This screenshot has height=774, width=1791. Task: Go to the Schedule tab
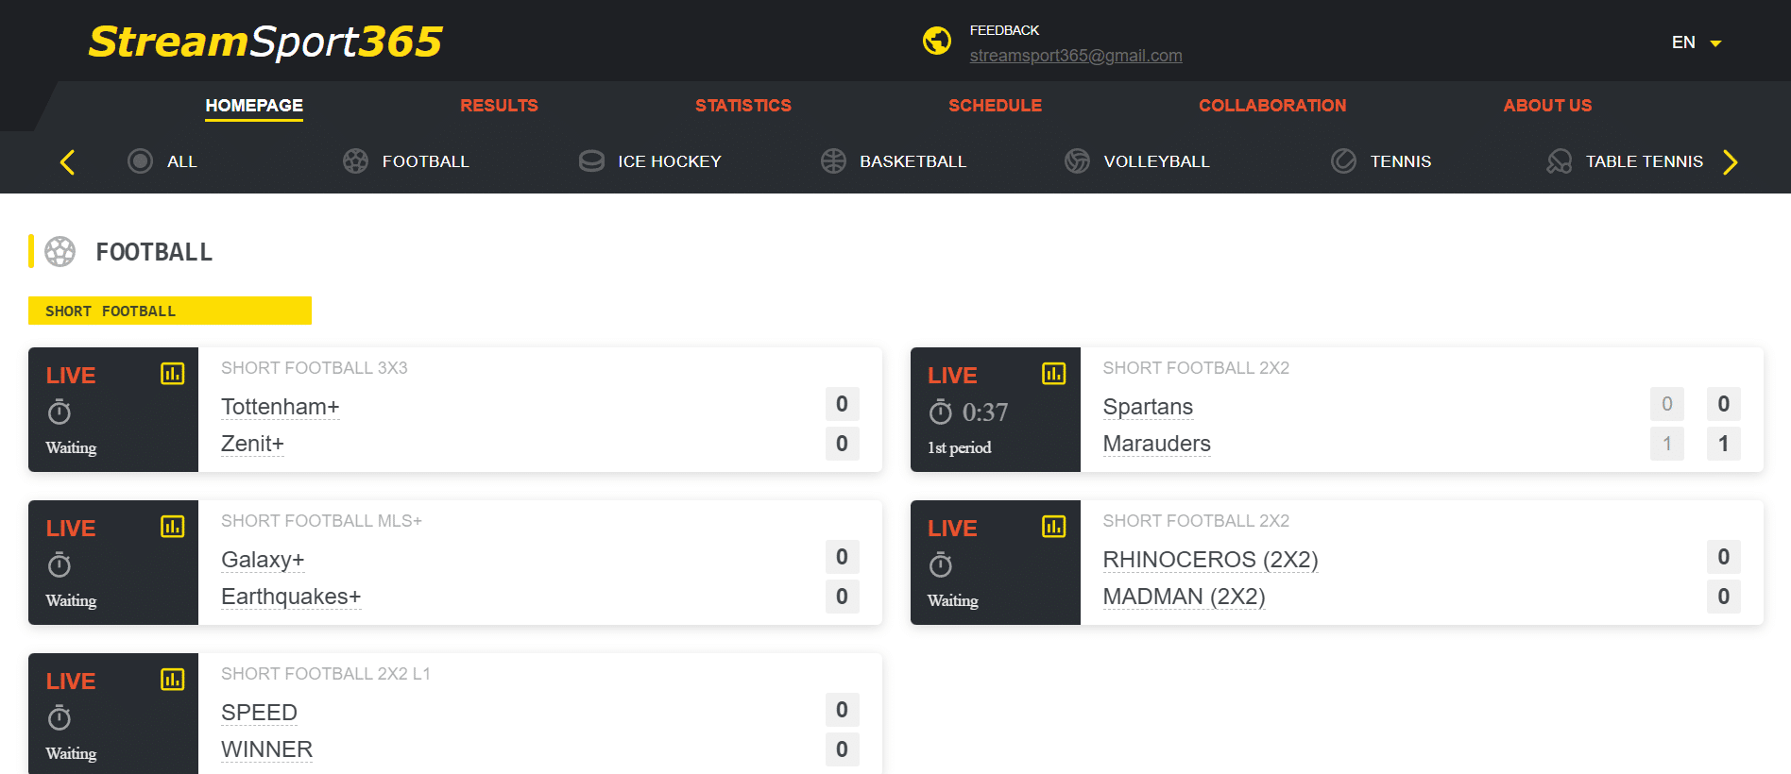[x=995, y=106]
